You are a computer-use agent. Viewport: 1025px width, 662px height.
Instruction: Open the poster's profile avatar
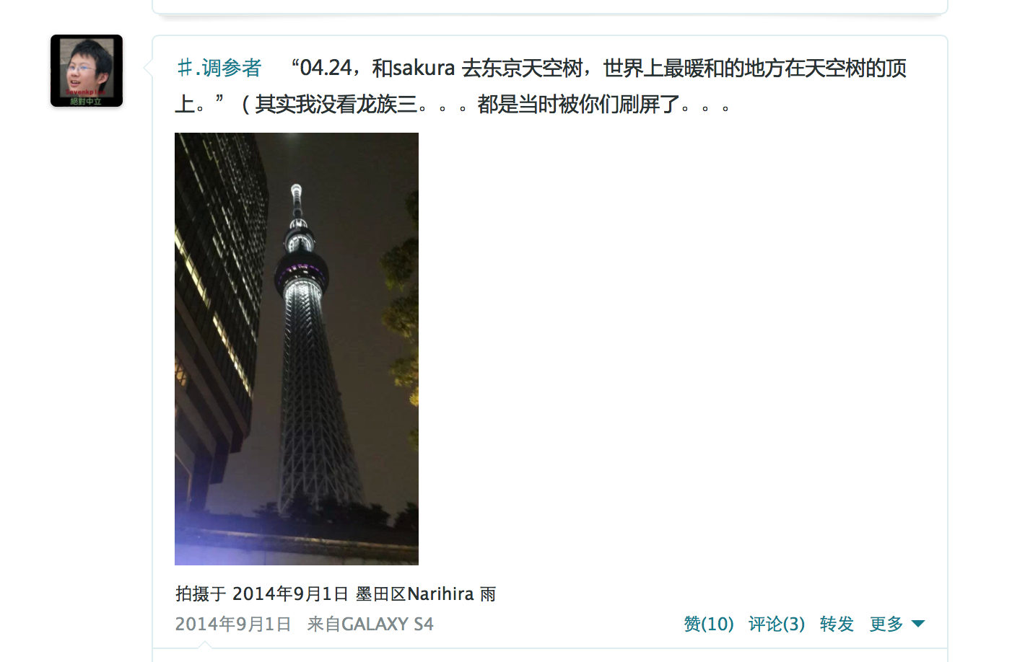coord(87,71)
